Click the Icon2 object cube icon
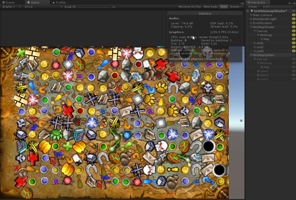Screen dimensions: 296x200 point(258,75)
